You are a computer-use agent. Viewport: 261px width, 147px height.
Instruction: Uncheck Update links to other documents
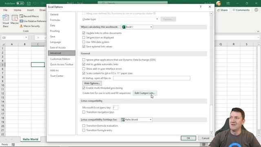click(84, 33)
